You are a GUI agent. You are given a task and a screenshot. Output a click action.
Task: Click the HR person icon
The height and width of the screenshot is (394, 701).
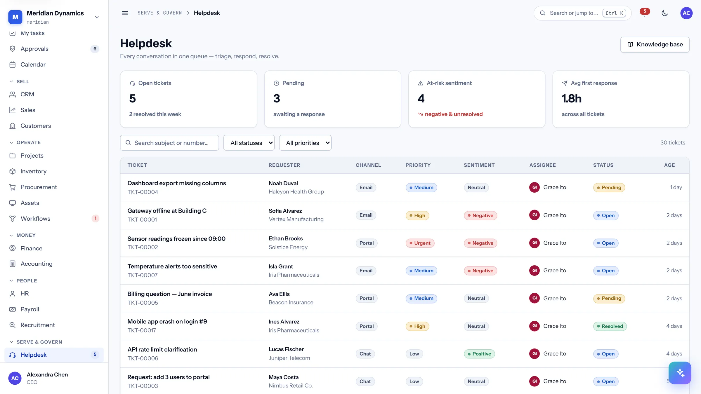(x=12, y=294)
